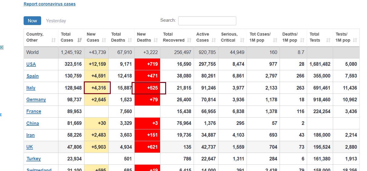Switch to the Yesterday tab
The image size is (367, 171).
[56, 21]
